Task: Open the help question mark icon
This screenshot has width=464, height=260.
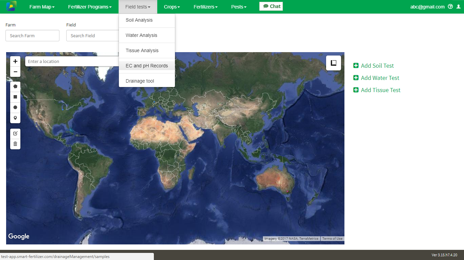Action: pos(450,6)
